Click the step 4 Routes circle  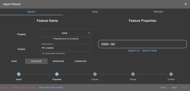tap(133, 74)
